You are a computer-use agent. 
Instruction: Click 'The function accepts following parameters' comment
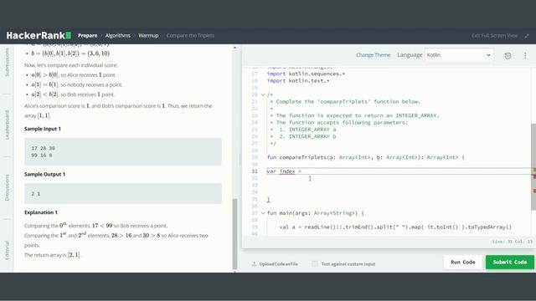click(x=342, y=123)
